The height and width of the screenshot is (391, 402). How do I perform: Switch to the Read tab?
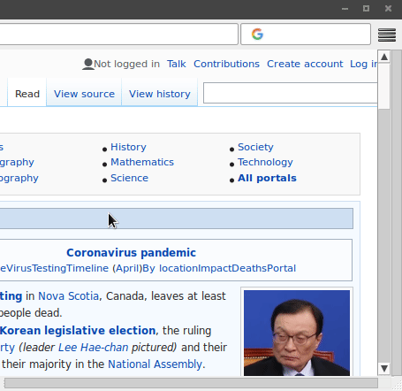pos(27,94)
